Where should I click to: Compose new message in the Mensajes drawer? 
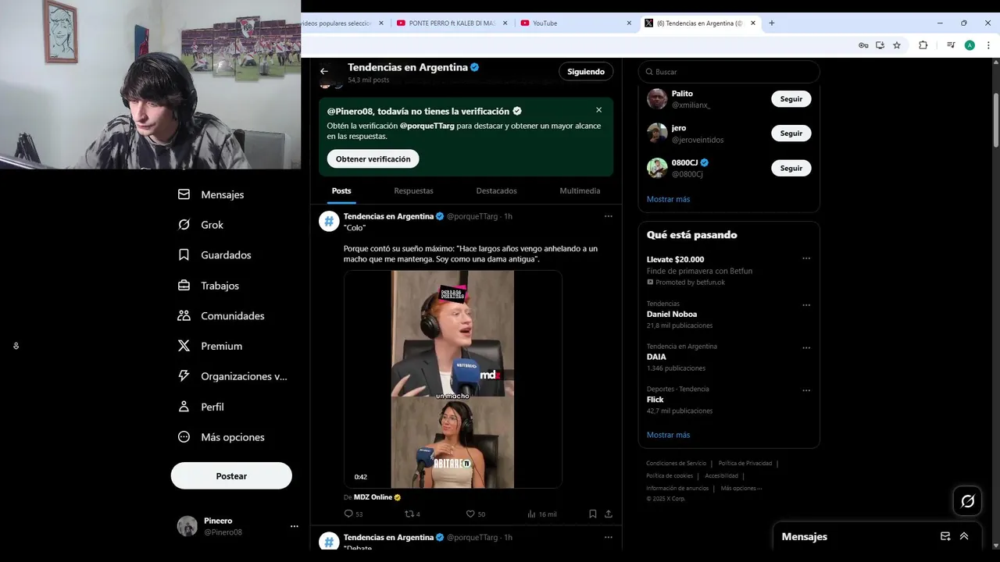(945, 536)
